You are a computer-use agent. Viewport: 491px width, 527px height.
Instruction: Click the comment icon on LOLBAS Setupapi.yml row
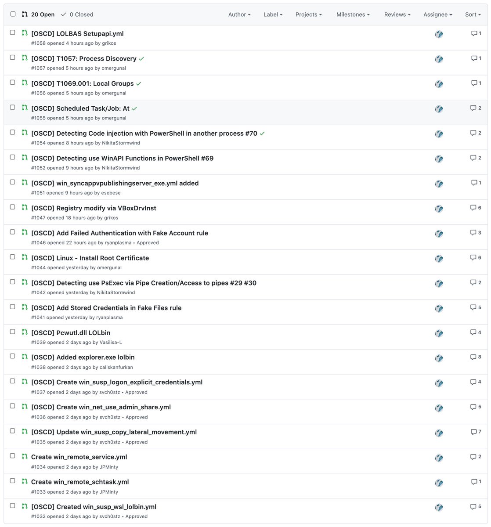[476, 33]
